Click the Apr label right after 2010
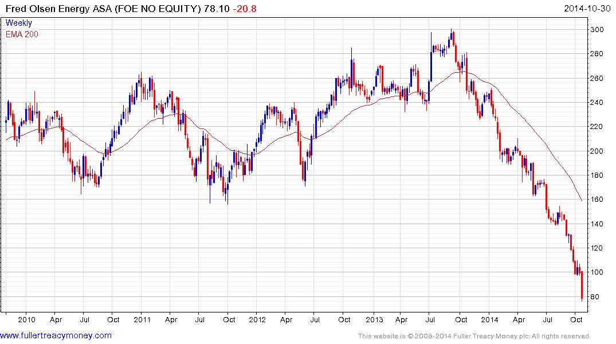Image resolution: width=616 pixels, height=344 pixels. [x=56, y=319]
